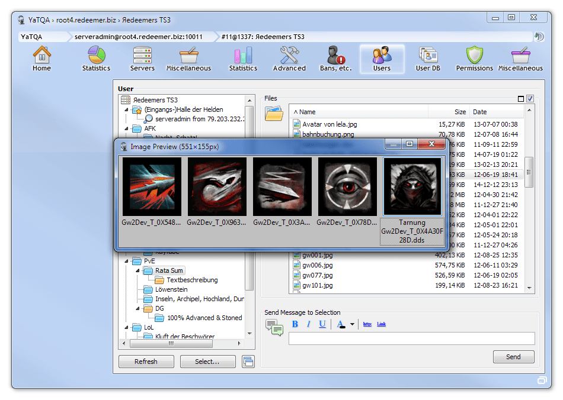The image size is (563, 400).
Task: Open the bar chart Statistics icon
Action: (243, 59)
